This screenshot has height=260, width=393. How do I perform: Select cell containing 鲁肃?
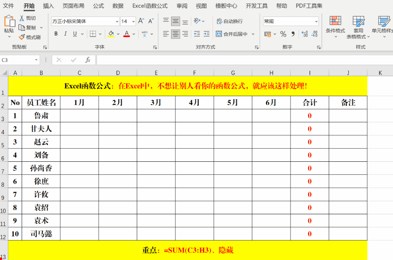point(41,116)
